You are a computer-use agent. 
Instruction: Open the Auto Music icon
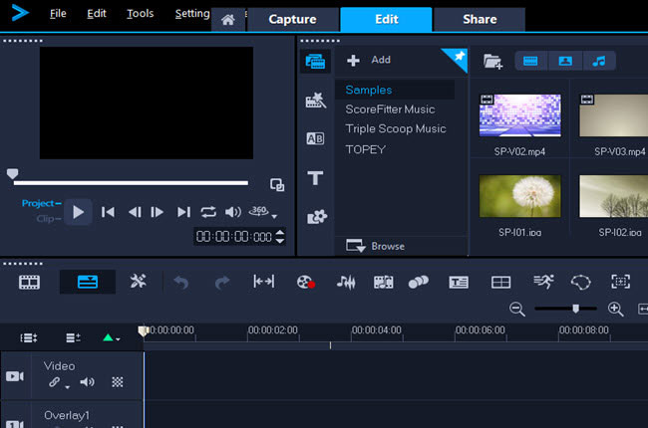click(384, 283)
